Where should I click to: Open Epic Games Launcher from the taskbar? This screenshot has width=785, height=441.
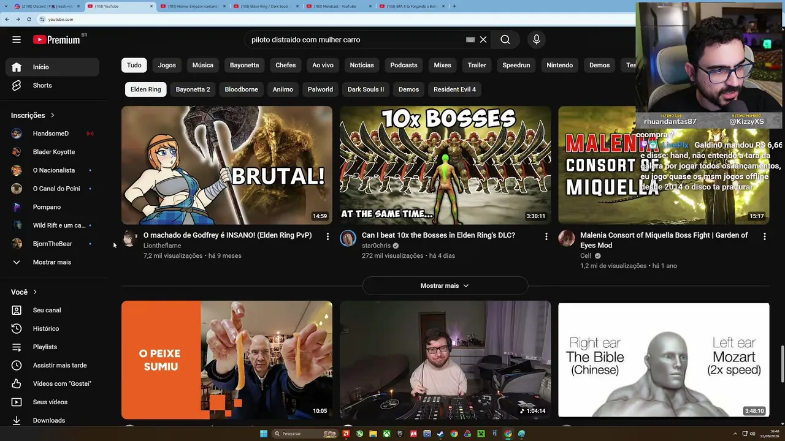click(x=400, y=434)
